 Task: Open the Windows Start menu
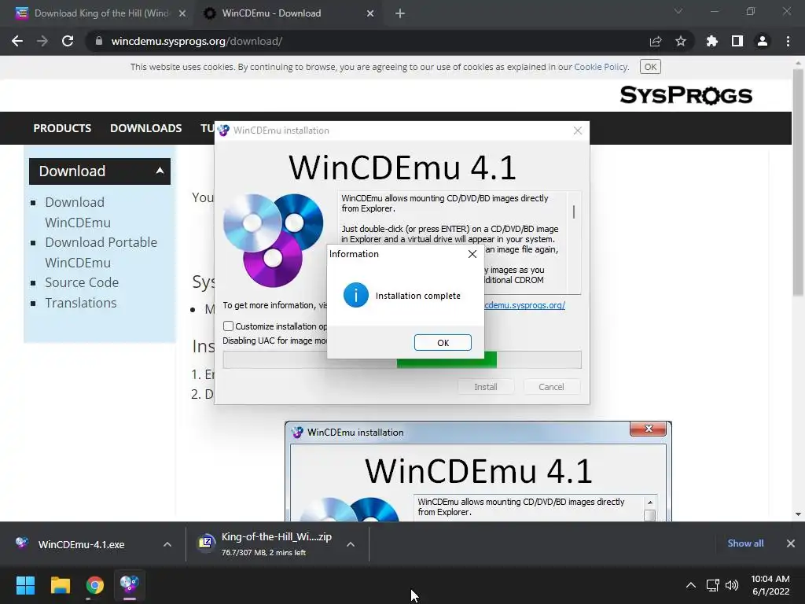pyautogui.click(x=25, y=585)
